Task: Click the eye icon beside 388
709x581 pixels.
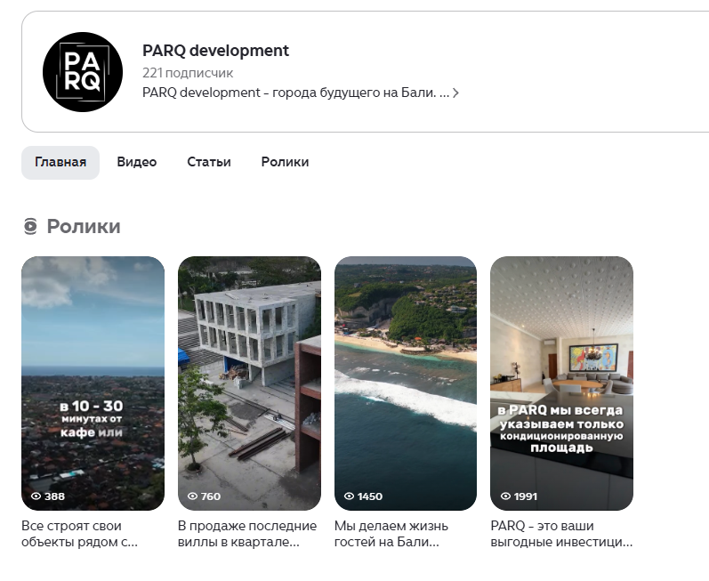Action: pyautogui.click(x=36, y=496)
